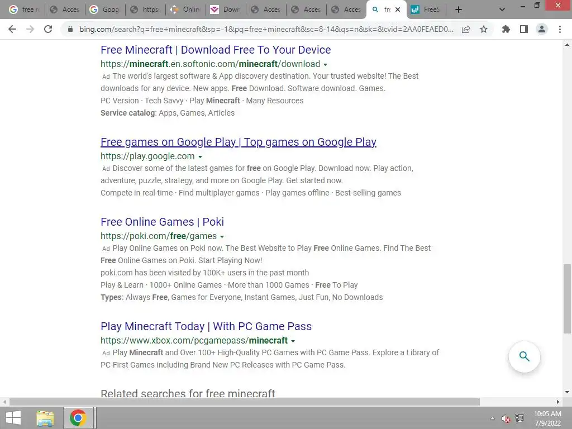Click the horizontal scrollbar thumb
This screenshot has height=429, width=572.
point(245,402)
